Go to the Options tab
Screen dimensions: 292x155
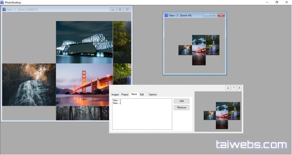click(x=153, y=95)
